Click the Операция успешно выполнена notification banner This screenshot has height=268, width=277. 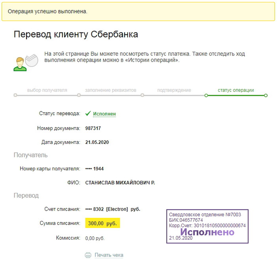pos(138,11)
